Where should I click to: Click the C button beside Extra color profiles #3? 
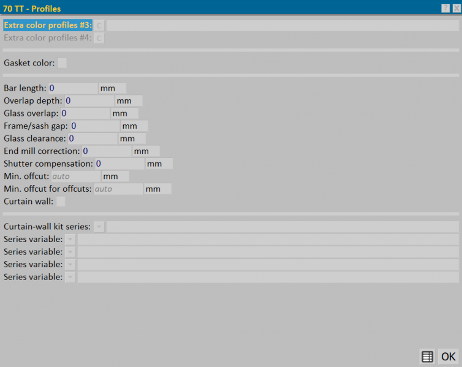pos(99,25)
